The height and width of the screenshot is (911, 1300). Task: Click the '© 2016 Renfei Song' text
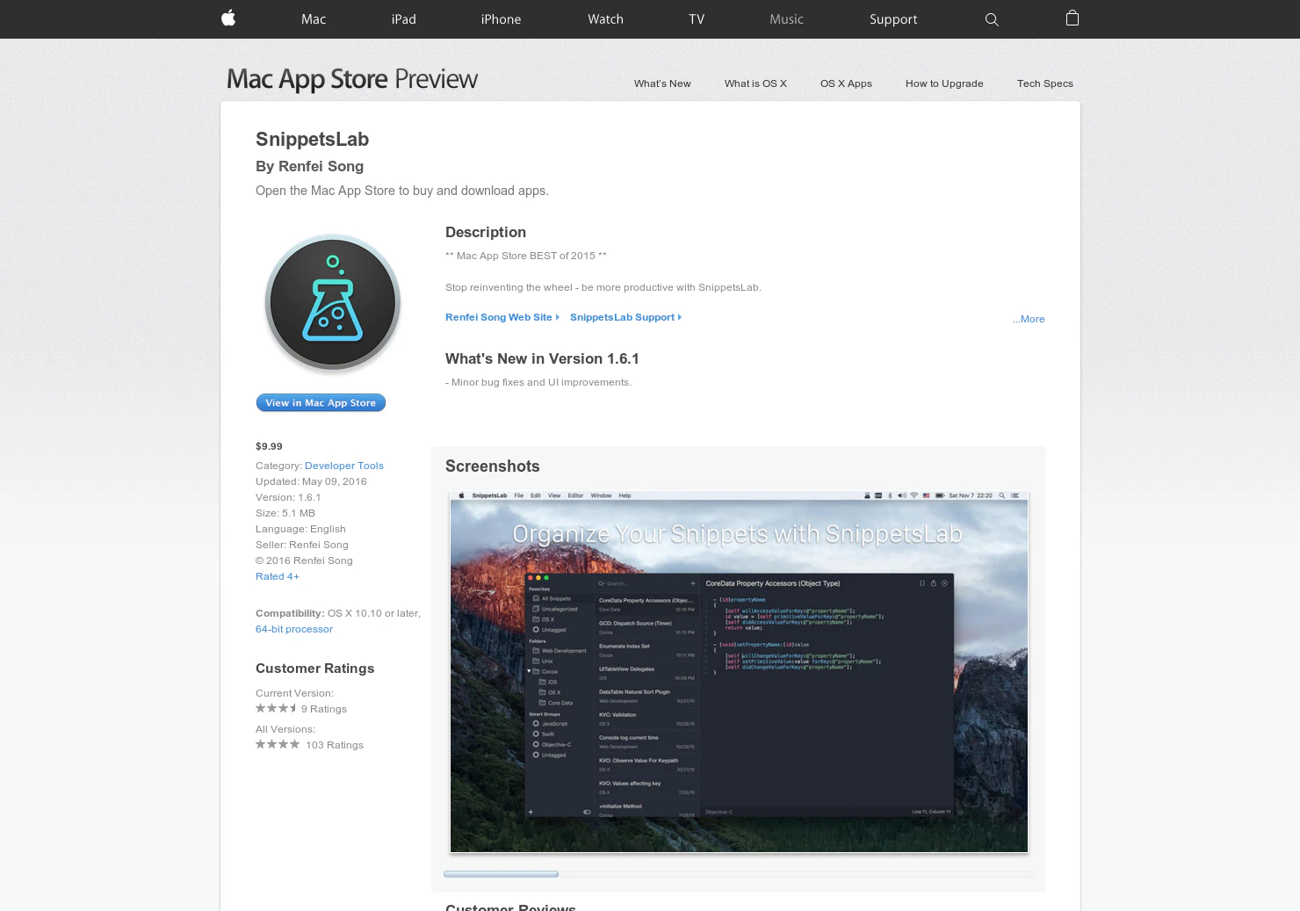click(x=304, y=560)
